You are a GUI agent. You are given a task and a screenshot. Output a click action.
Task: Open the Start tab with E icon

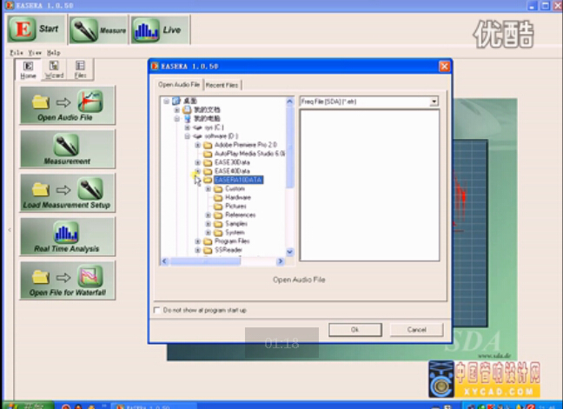click(36, 29)
